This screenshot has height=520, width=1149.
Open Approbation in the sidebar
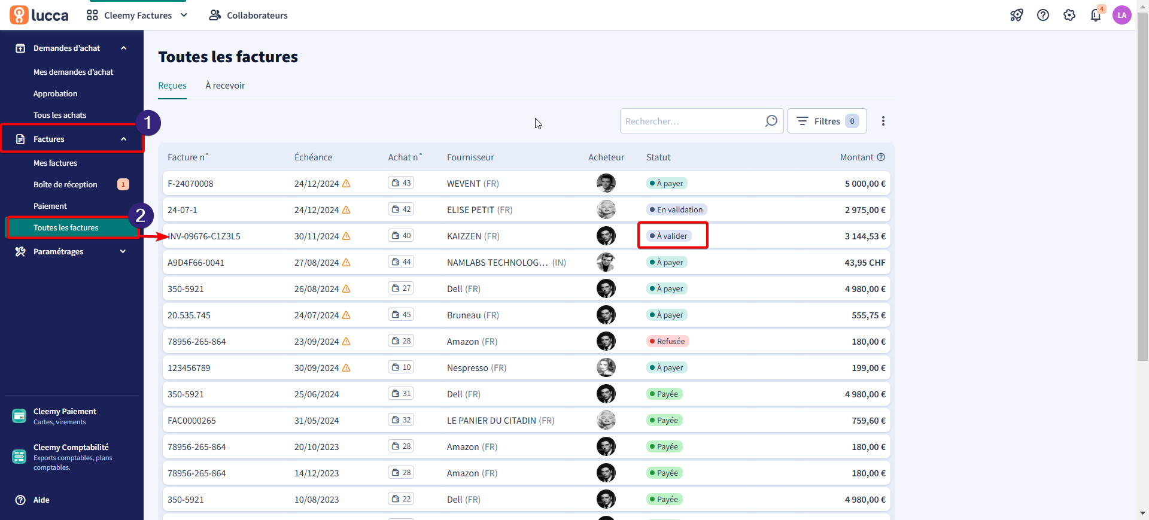[55, 93]
